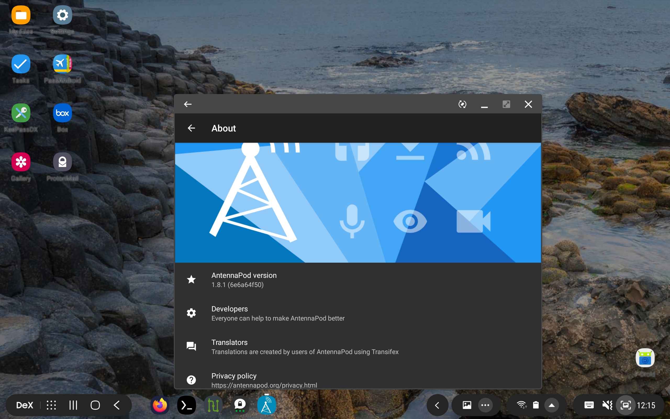The width and height of the screenshot is (670, 419).
Task: Show recent apps in taskbar
Action: (73, 405)
